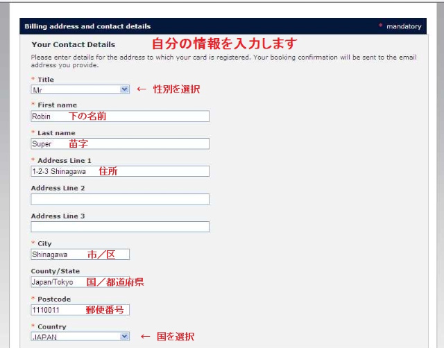Open the Title dropdown showing Mr
The width and height of the screenshot is (444, 348).
(80, 89)
